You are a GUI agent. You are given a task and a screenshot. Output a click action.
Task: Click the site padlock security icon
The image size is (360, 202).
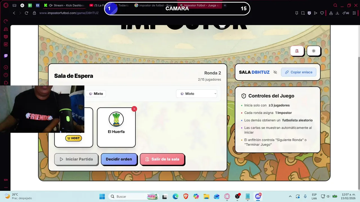coord(34,13)
